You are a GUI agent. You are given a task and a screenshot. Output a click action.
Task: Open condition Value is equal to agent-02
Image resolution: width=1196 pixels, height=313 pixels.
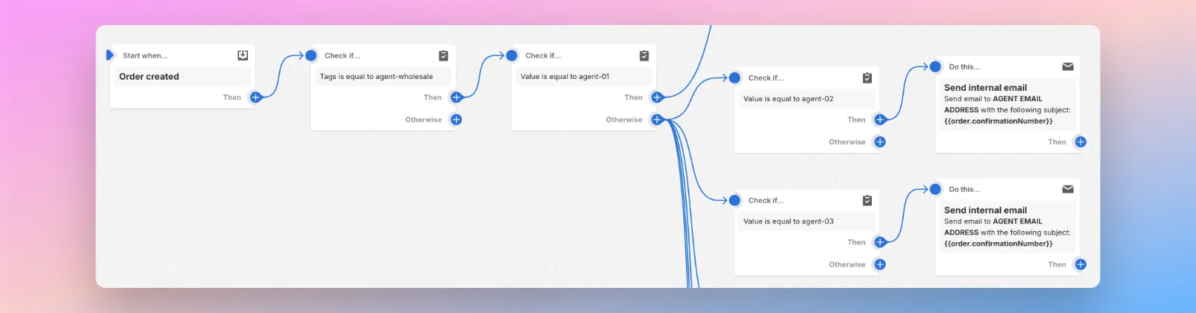pyautogui.click(x=807, y=99)
